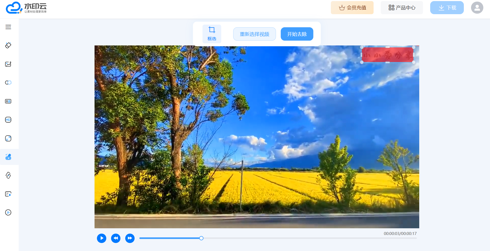The width and height of the screenshot is (490, 251).
Task: Open the text-to-video sidebar tool
Action: [8, 194]
